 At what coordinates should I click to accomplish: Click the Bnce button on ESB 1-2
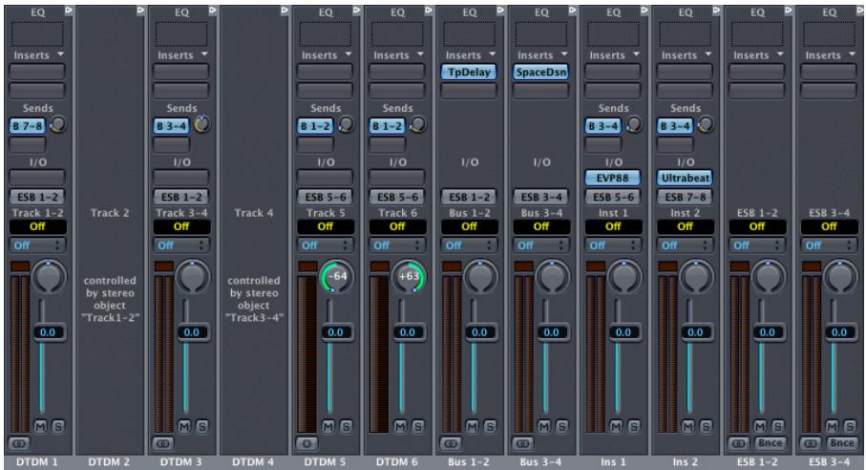[x=771, y=443]
